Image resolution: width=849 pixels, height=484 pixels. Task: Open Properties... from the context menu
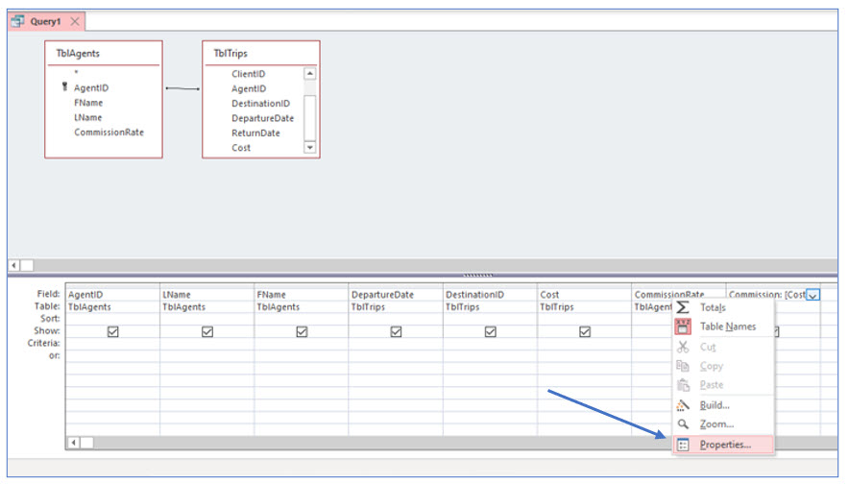pos(723,445)
